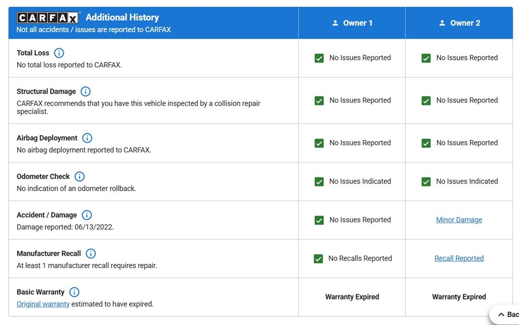Select the Owner 1 column header
Image resolution: width=519 pixels, height=325 pixels.
click(x=352, y=23)
